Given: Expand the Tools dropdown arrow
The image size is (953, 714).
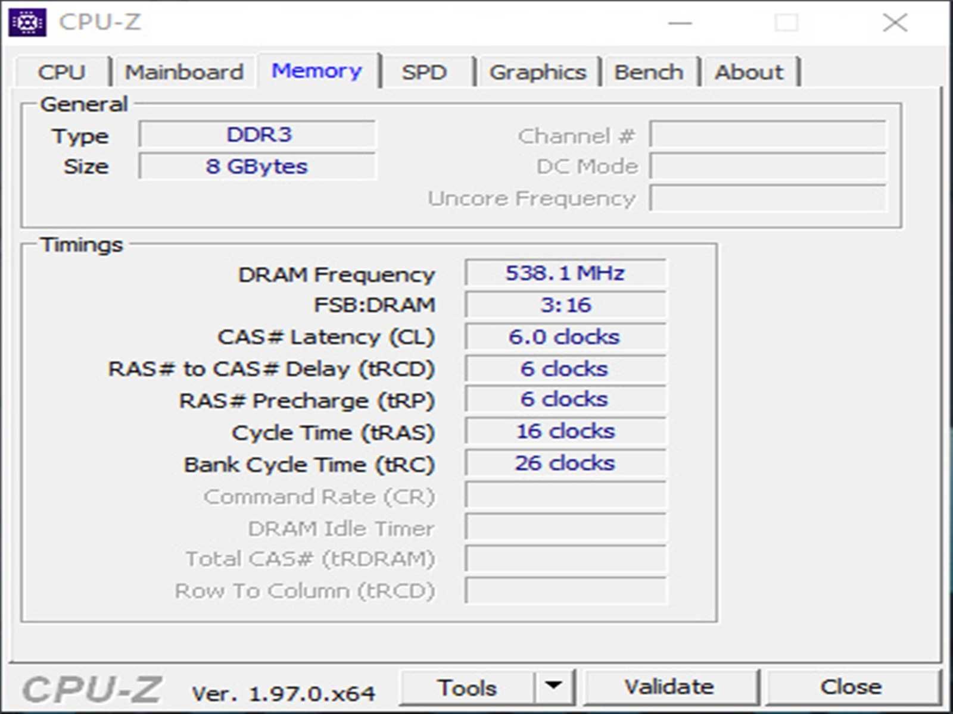Looking at the screenshot, I should point(554,688).
